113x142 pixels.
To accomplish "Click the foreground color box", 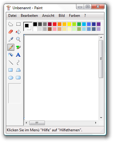I will (27, 25).
